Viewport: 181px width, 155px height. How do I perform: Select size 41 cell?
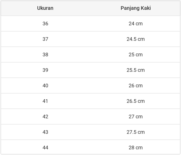(45, 101)
